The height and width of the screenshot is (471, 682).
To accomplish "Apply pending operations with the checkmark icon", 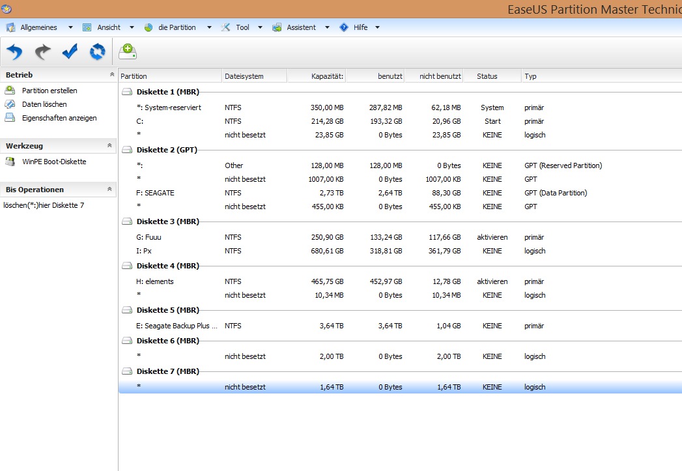I will coord(70,51).
